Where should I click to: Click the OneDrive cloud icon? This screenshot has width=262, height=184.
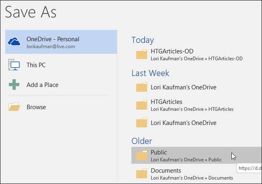pos(15,42)
